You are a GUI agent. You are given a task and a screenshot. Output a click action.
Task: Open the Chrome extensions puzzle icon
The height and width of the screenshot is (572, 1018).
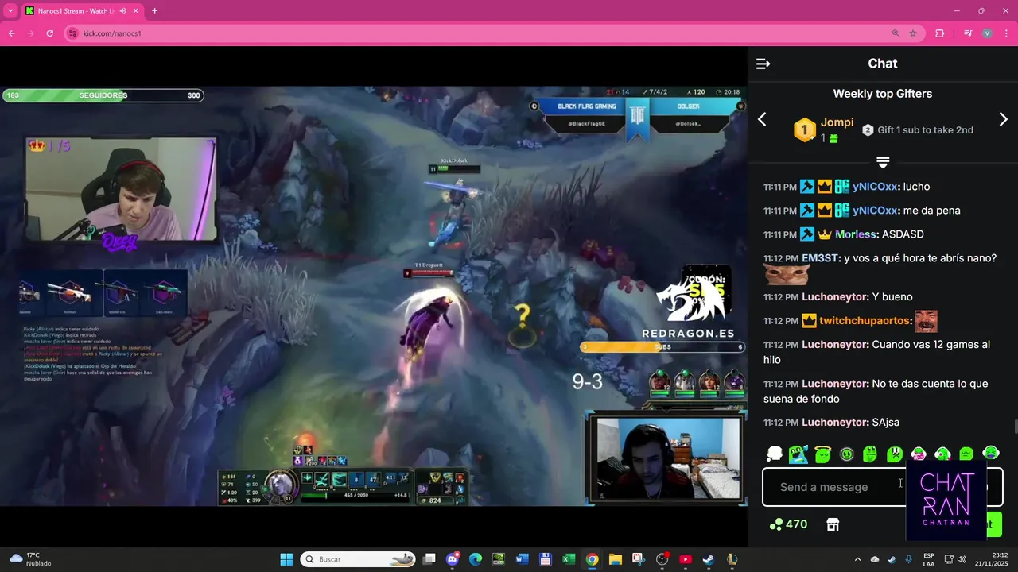pos(940,33)
